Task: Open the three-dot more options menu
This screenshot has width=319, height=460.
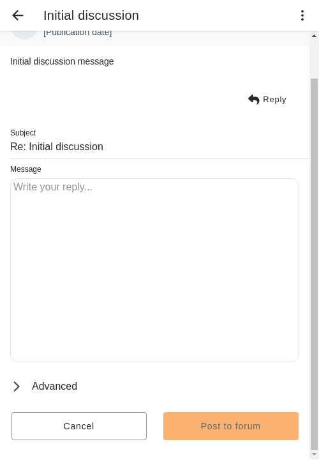Action: (x=302, y=15)
